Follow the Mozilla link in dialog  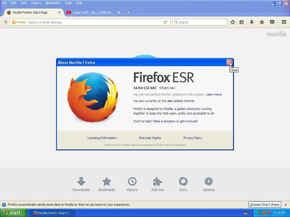pos(168,109)
